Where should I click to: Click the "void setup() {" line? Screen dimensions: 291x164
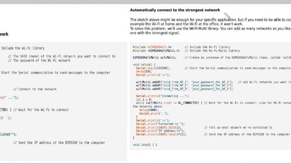pyautogui.click(x=144, y=65)
